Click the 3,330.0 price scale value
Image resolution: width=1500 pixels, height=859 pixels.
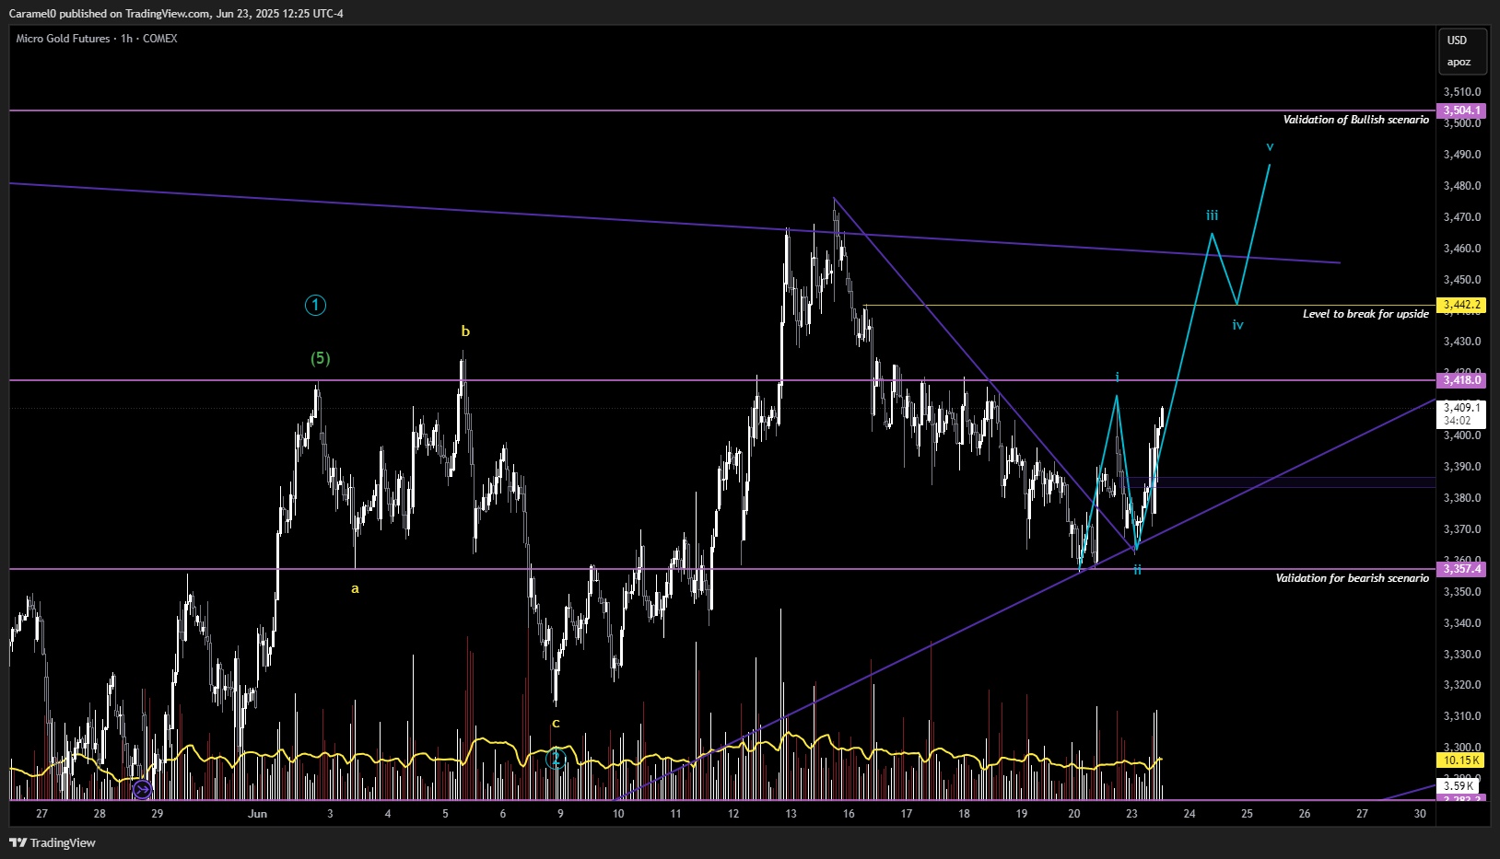point(1462,655)
